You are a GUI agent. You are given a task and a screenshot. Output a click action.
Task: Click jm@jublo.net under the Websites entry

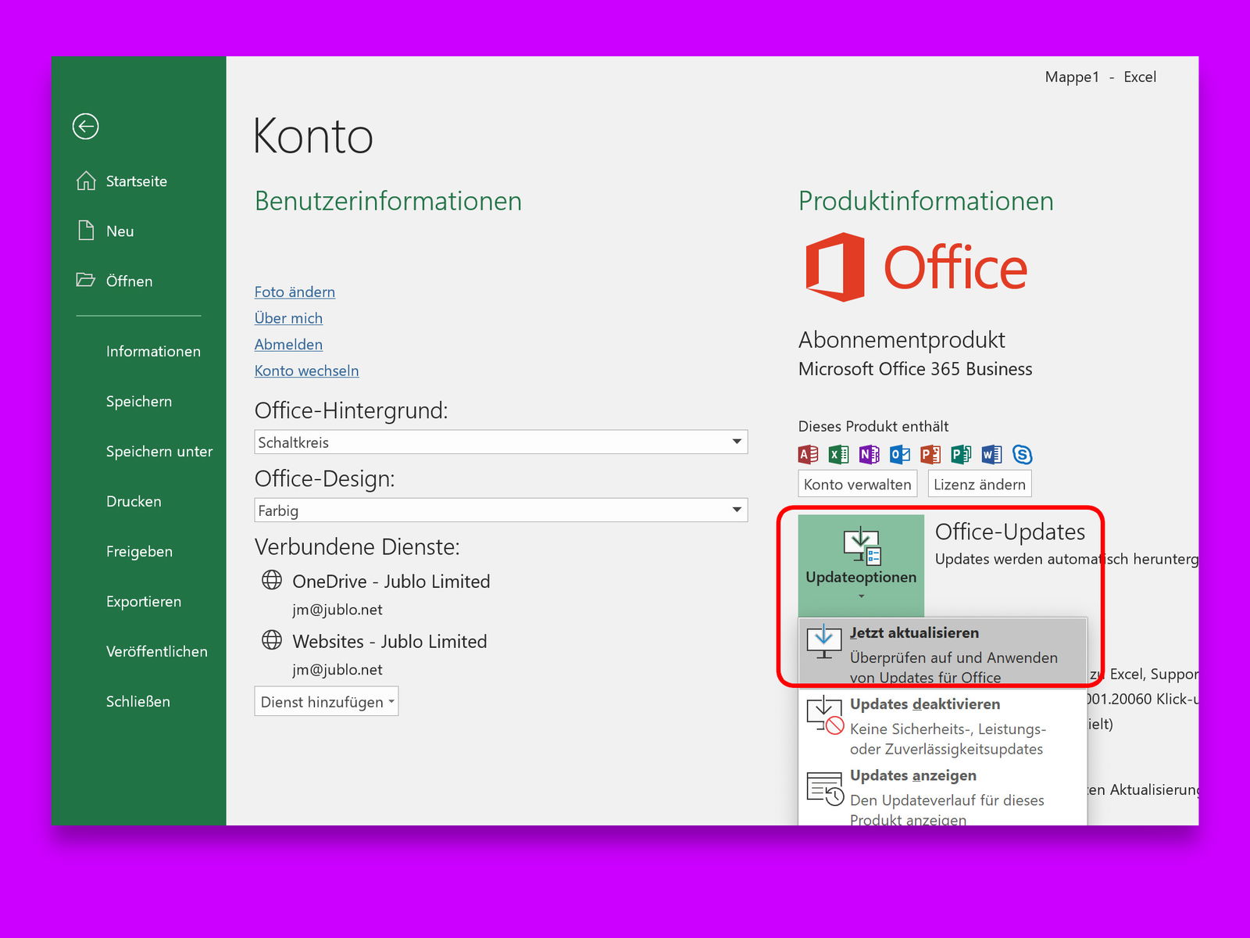point(337,670)
